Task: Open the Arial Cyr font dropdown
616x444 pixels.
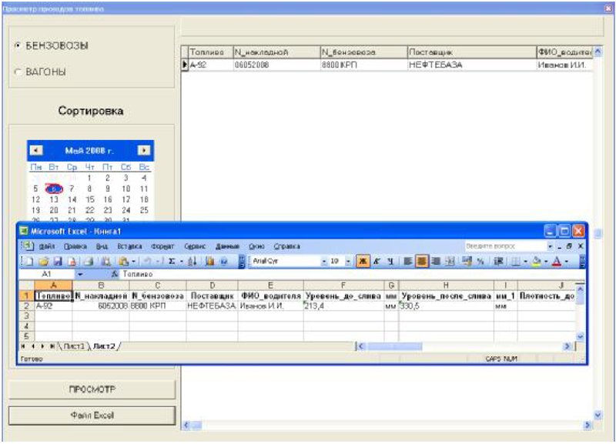Action: 324,262
